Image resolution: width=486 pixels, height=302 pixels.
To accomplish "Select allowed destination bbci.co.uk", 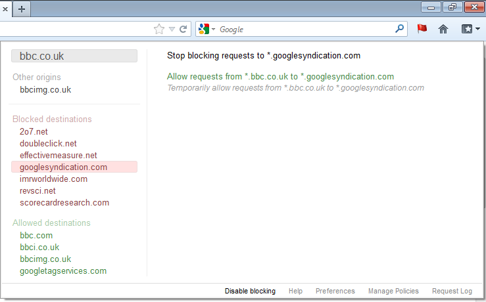I will pyautogui.click(x=39, y=247).
